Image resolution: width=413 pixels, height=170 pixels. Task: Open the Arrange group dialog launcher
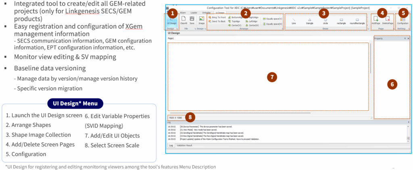[x=284, y=28]
